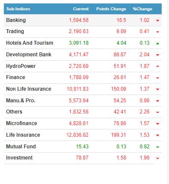Select the Non Life Insurance row label
The height and width of the screenshot is (184, 169).
[29, 89]
